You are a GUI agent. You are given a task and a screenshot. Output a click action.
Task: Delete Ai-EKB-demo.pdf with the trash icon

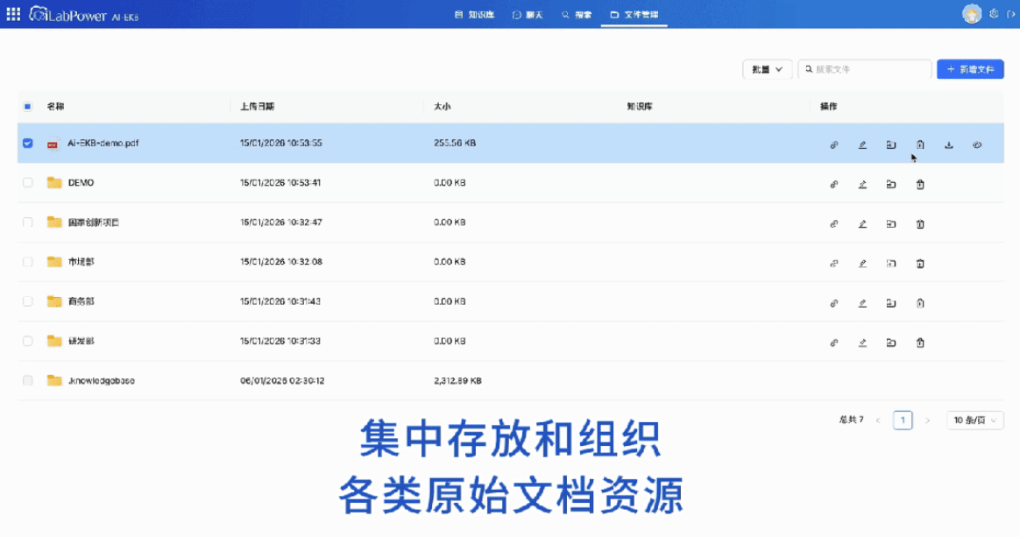pyautogui.click(x=920, y=145)
